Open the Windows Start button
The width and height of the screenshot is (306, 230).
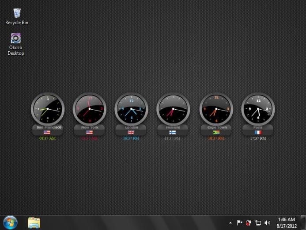(x=10, y=222)
